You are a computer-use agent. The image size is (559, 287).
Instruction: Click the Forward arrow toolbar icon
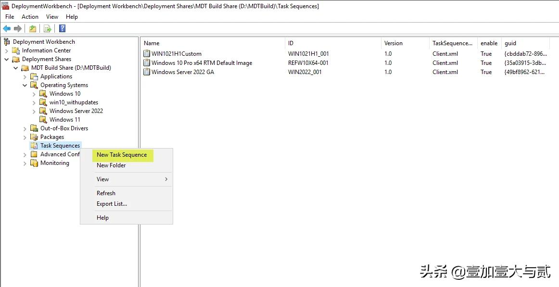(x=17, y=28)
